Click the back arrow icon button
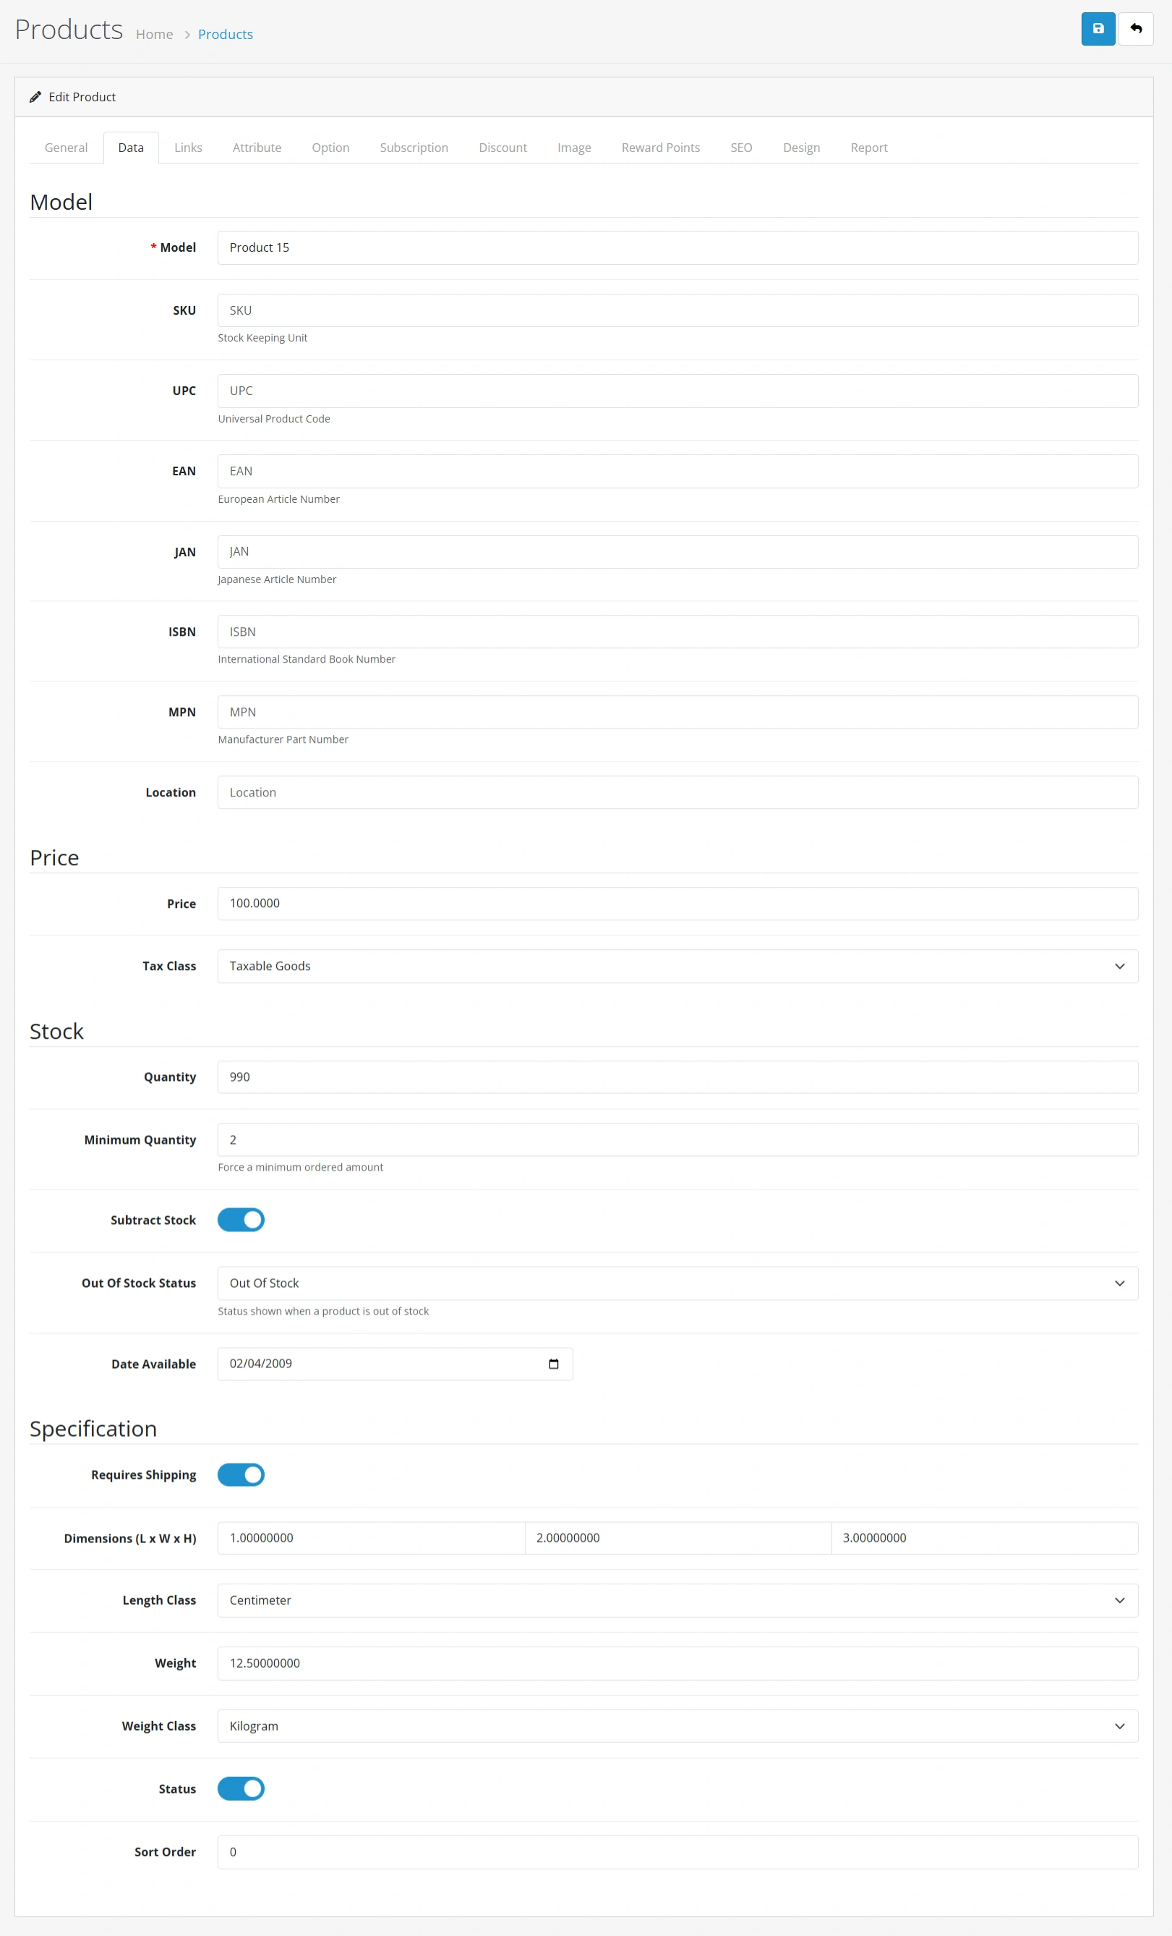This screenshot has width=1172, height=1936. [x=1135, y=29]
